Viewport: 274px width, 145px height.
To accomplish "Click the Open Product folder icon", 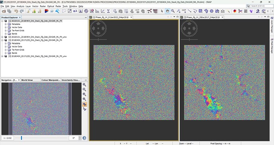I will pos(4,11).
